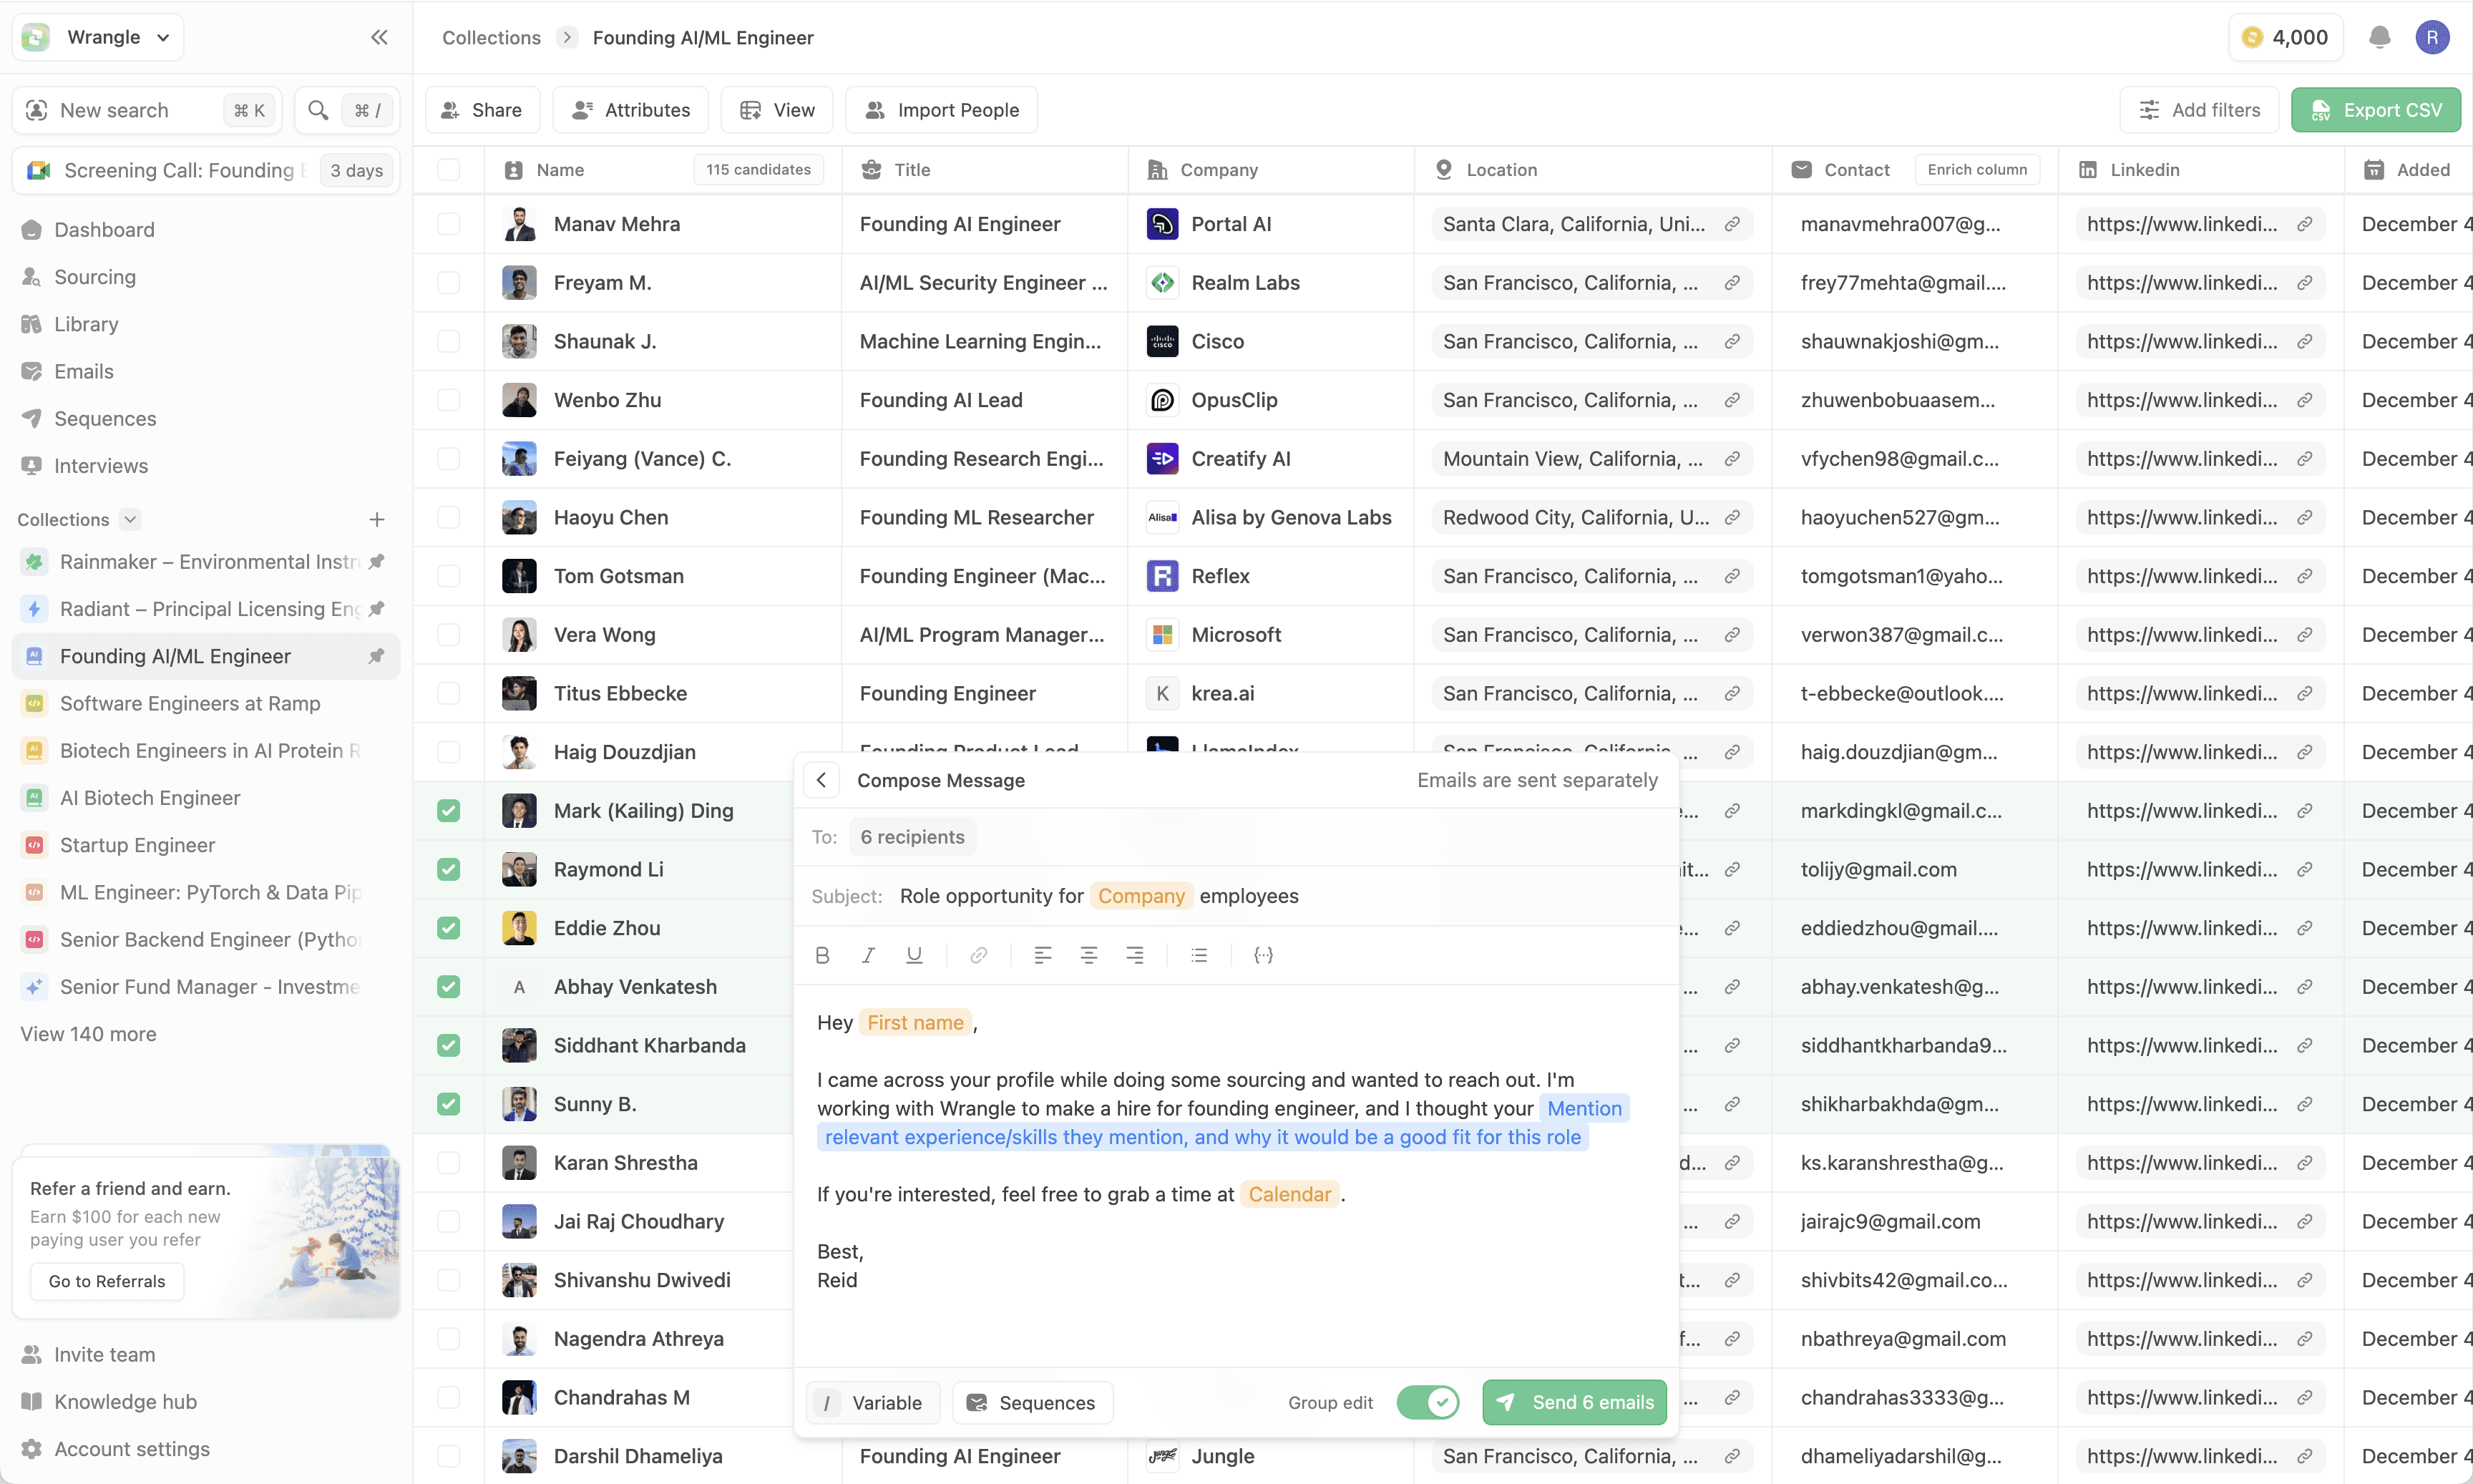Uncheck Raymond Li's row checkbox
The height and width of the screenshot is (1484, 2473).
pyautogui.click(x=449, y=869)
